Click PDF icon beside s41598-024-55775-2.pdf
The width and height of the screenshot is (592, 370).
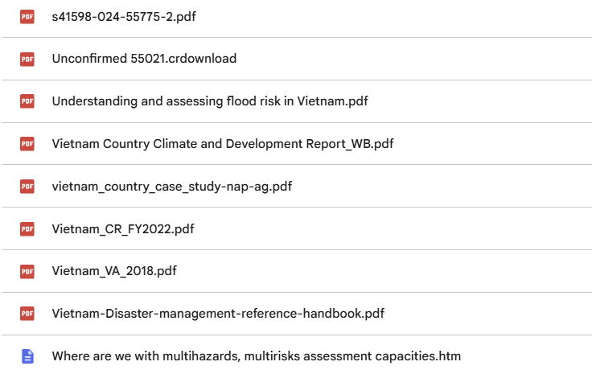point(27,17)
